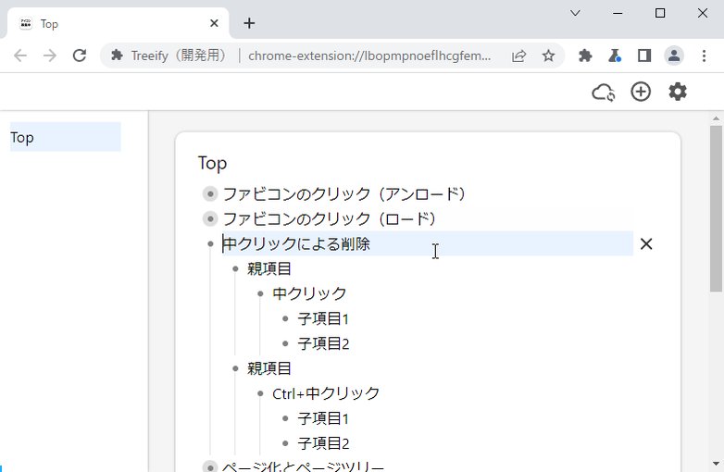Click the vertical scrollbar thumb
724x472 pixels.
click(x=716, y=208)
